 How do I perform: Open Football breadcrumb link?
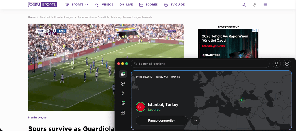45,17
